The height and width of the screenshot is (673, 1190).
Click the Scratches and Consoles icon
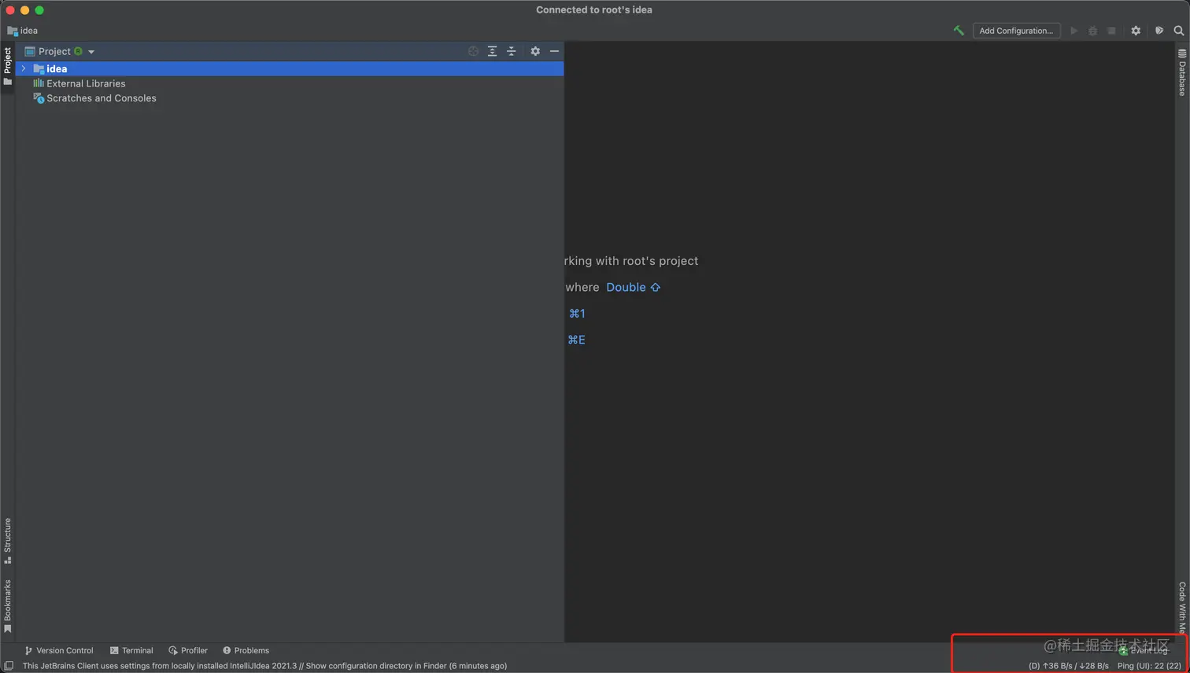38,98
